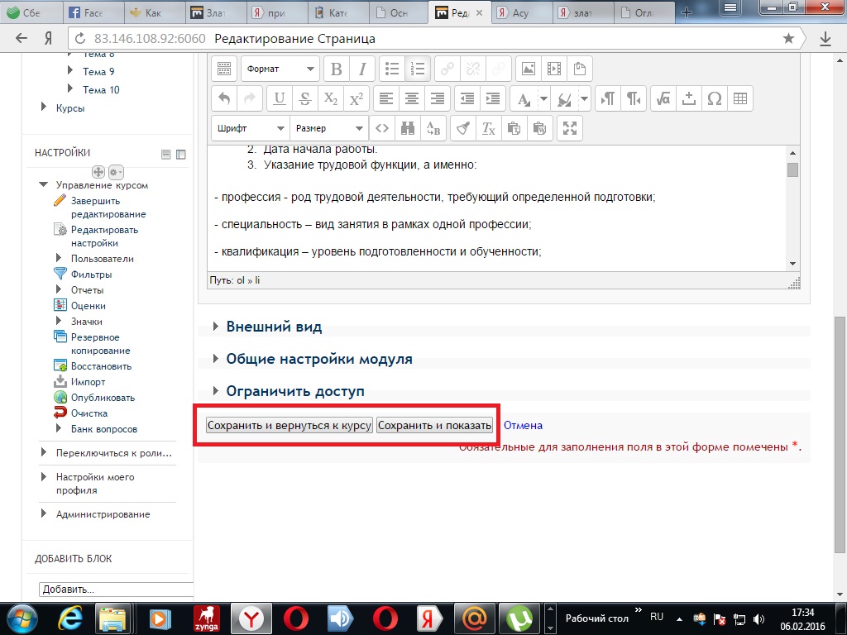The height and width of the screenshot is (635, 847).
Task: Open a new browser tab
Action: [x=687, y=12]
